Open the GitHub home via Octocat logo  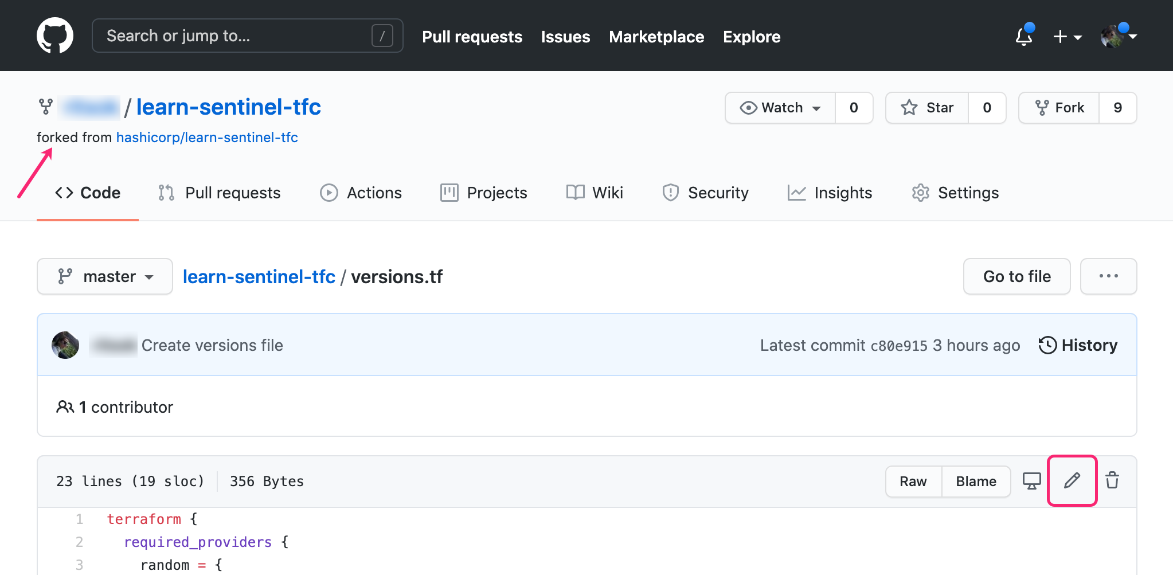56,35
